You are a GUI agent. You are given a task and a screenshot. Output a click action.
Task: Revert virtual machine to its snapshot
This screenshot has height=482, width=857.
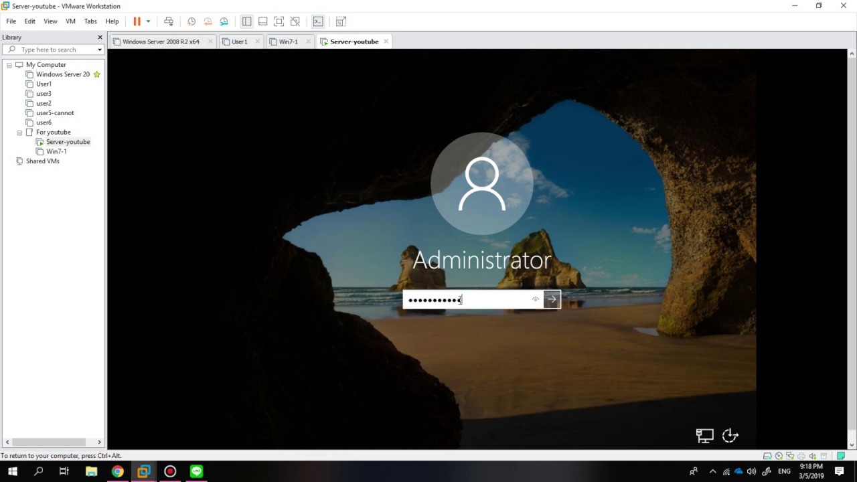coord(208,21)
